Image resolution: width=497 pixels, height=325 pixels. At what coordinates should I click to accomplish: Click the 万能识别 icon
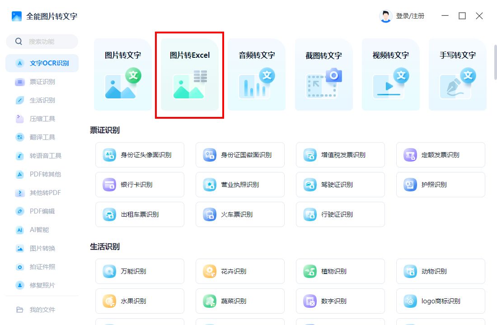pos(109,271)
